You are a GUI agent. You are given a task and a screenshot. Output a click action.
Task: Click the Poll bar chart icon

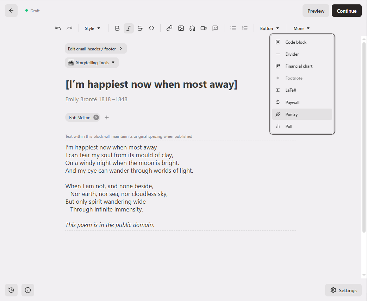(x=278, y=126)
